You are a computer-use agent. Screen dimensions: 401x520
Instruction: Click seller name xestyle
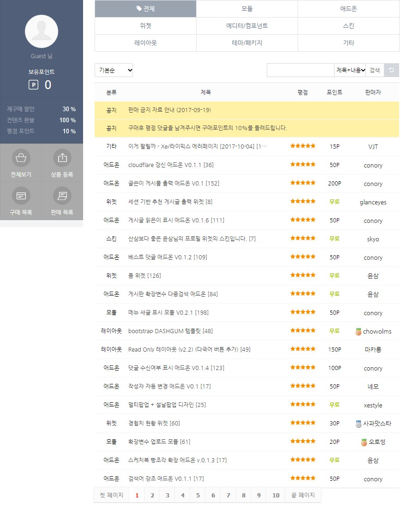(373, 405)
